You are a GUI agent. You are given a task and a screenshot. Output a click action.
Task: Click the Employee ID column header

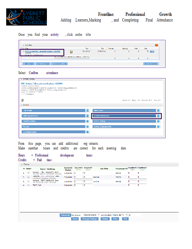[121, 169]
